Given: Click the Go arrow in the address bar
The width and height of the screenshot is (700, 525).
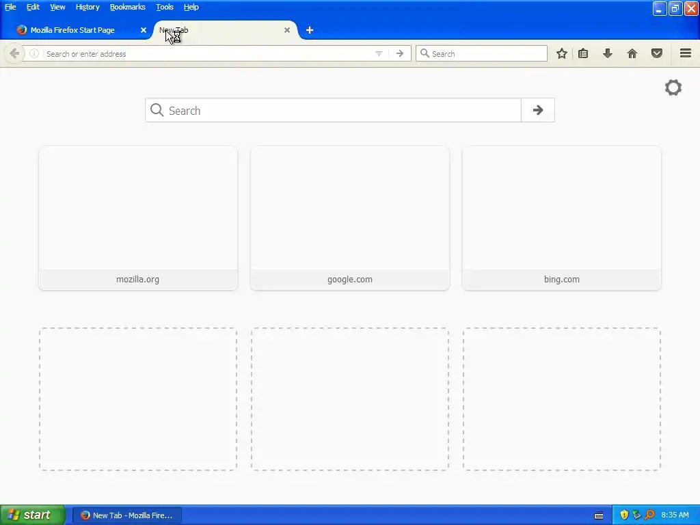Looking at the screenshot, I should pyautogui.click(x=400, y=54).
